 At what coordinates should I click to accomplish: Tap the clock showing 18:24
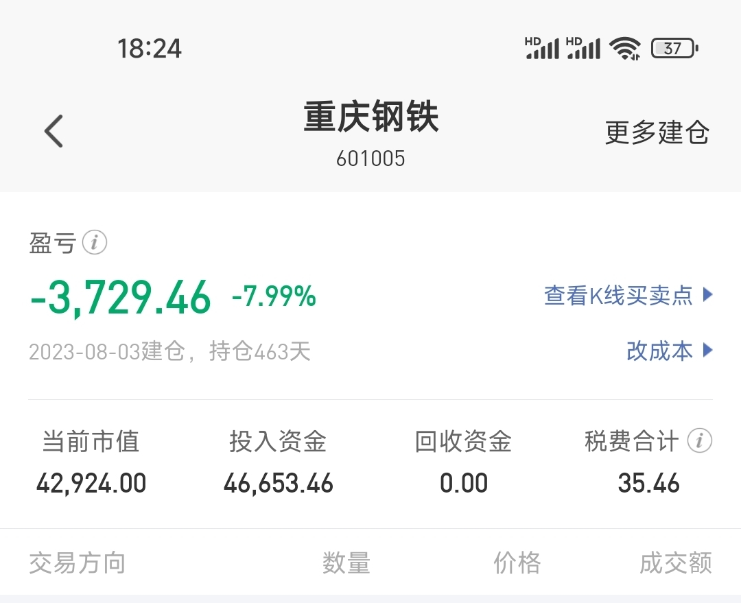point(150,48)
